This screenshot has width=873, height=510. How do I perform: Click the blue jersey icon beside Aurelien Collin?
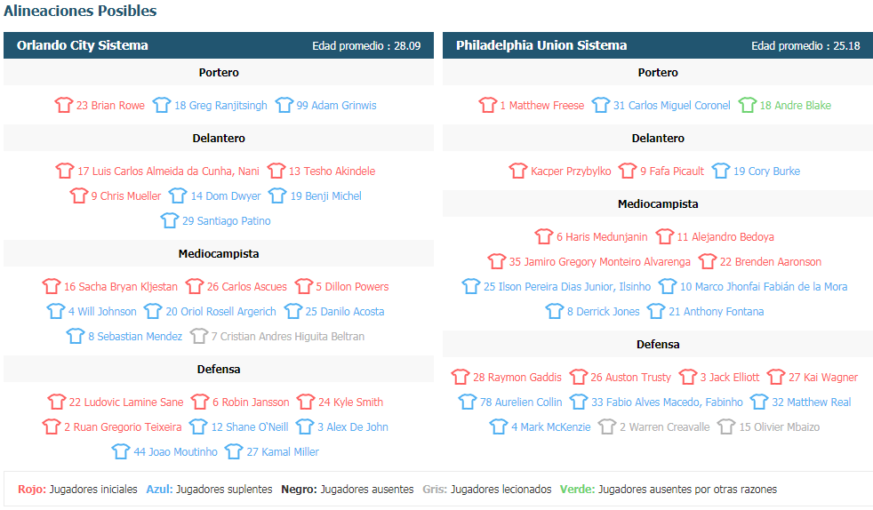tap(467, 402)
